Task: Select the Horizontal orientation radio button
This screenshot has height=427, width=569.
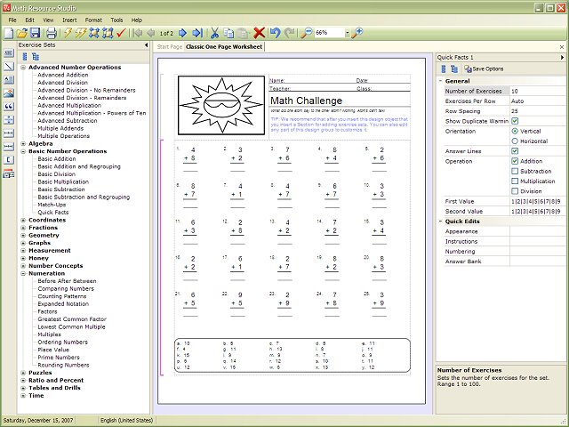Action: click(515, 141)
